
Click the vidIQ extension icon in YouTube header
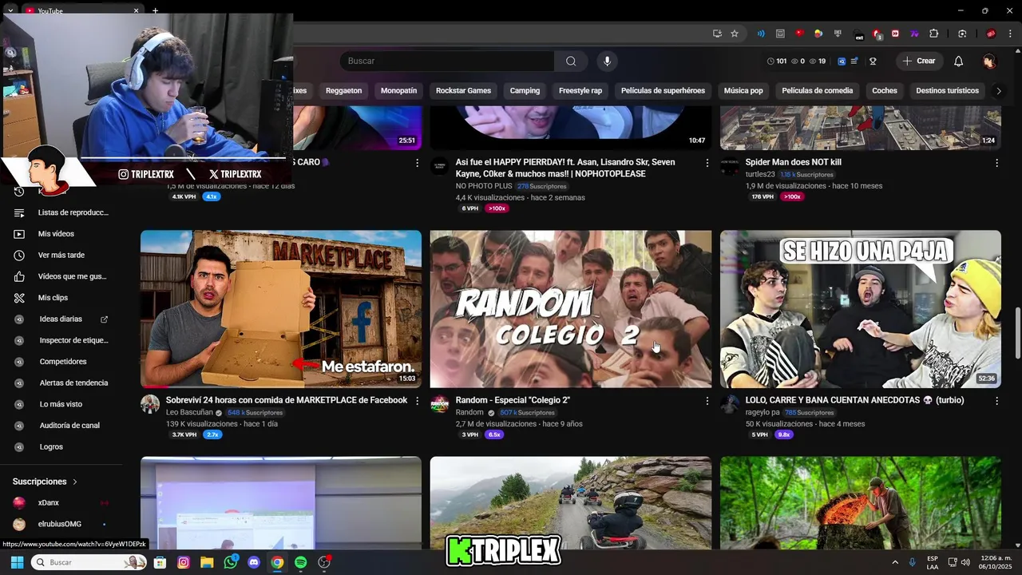842,61
